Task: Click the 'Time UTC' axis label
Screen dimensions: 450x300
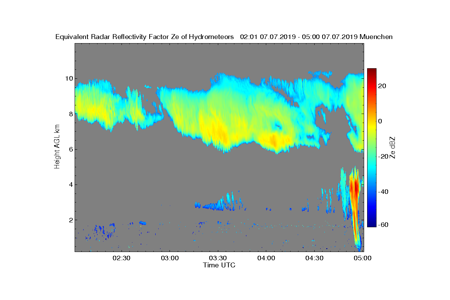Action: click(219, 265)
